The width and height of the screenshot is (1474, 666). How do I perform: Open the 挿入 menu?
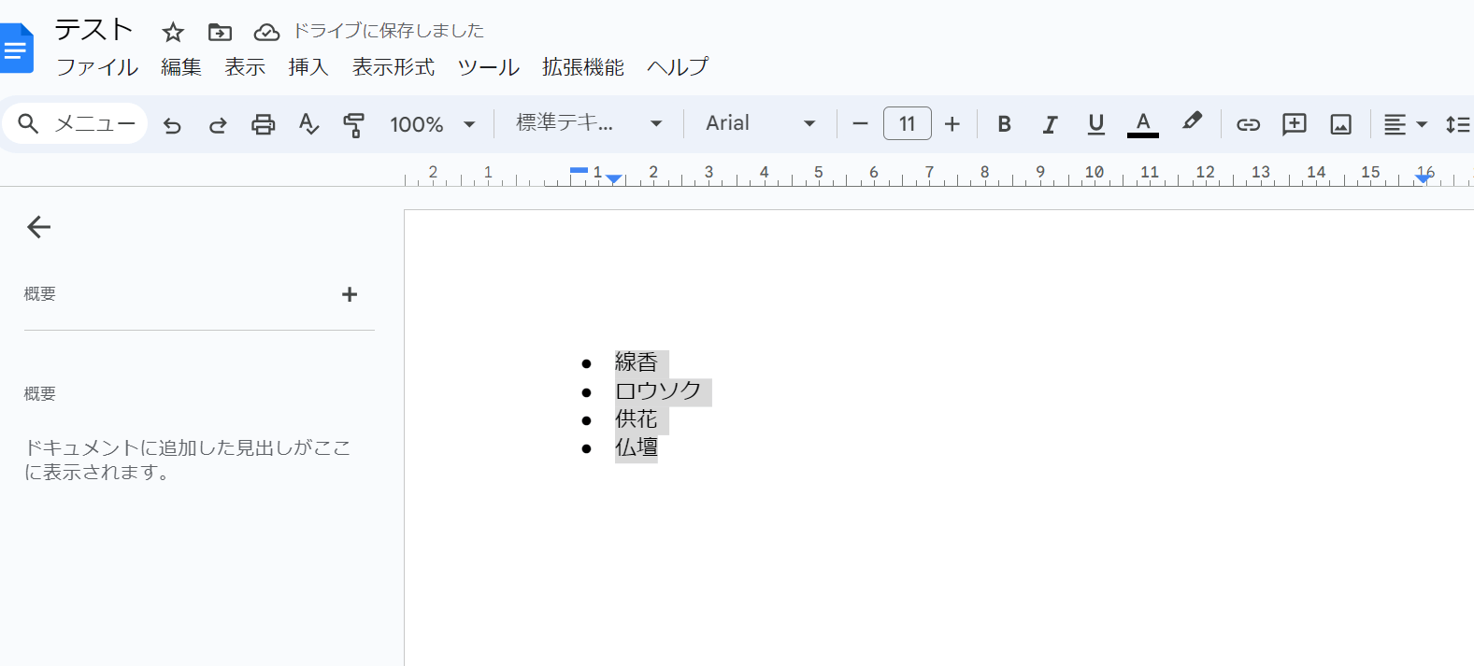point(308,67)
